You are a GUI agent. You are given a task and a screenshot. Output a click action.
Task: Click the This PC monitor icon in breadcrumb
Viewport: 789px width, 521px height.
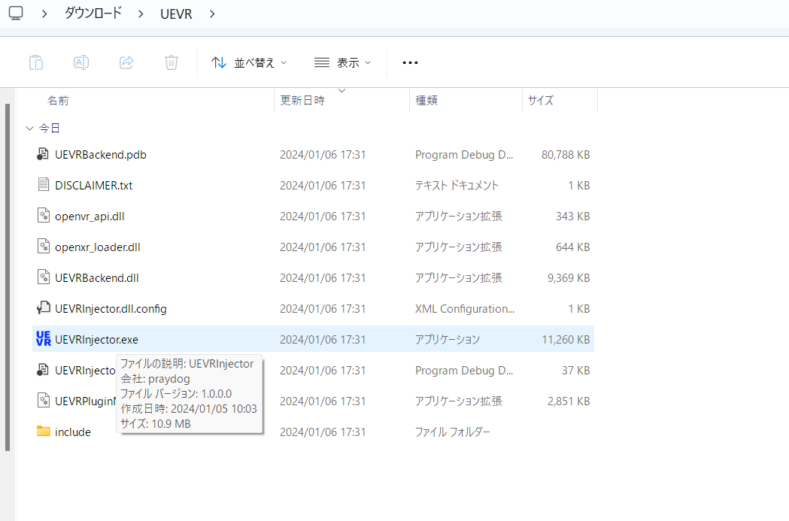pos(16,13)
